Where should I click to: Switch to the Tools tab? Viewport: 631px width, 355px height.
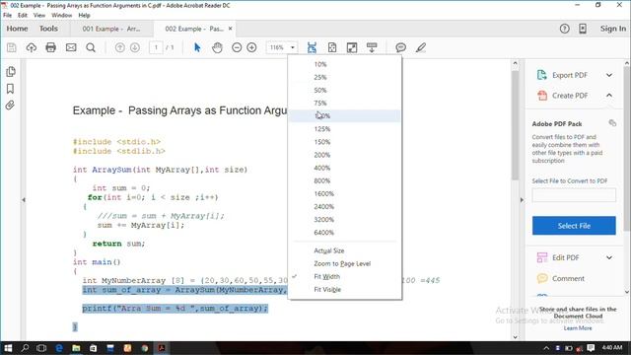click(x=48, y=29)
